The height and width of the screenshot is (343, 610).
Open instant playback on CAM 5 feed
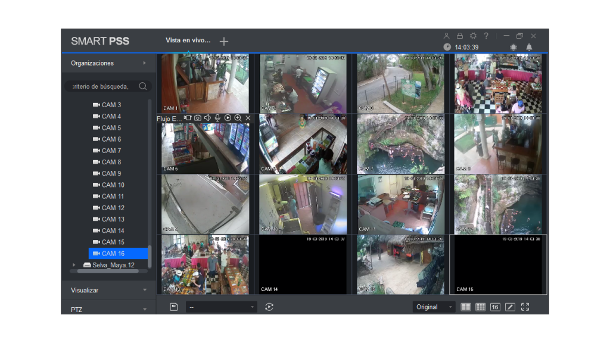point(228,118)
